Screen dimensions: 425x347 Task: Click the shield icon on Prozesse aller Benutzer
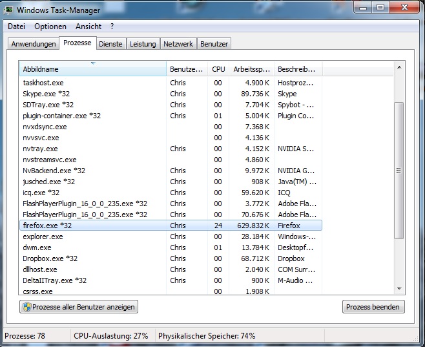point(27,307)
